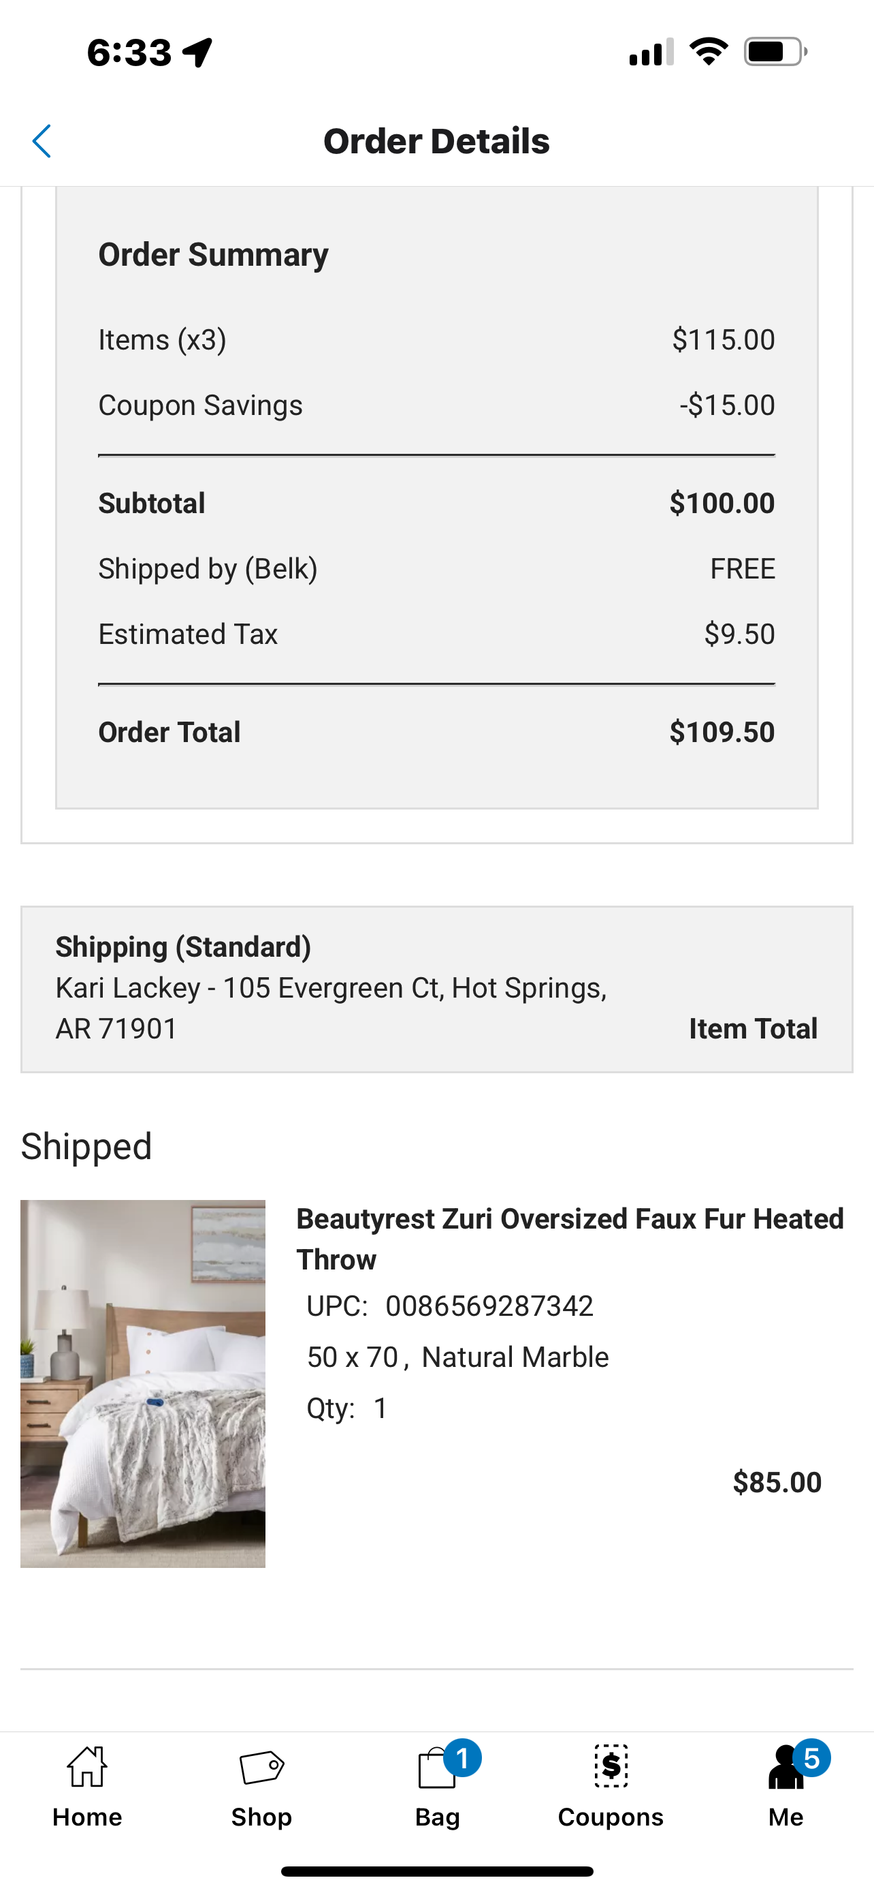The width and height of the screenshot is (874, 1893).
Task: Open the Home tab icon
Action: point(87,1767)
